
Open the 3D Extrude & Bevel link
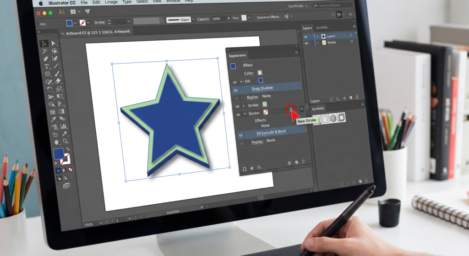click(x=271, y=132)
